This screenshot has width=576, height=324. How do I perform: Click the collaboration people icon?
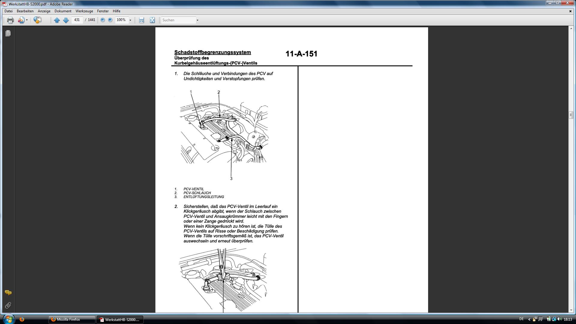click(x=21, y=20)
